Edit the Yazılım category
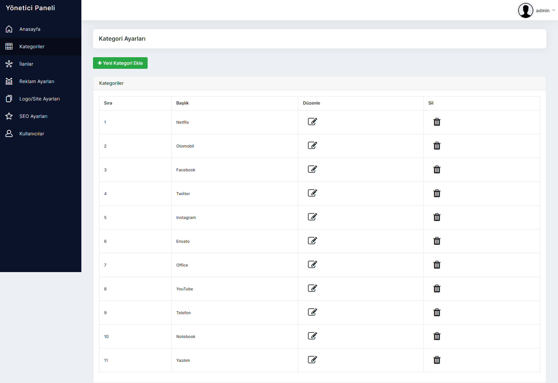Screen dimensions: 558x383 (312, 359)
